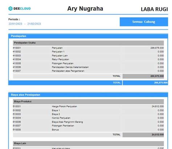Click the end date 21/02/2023
The width and height of the screenshot is (172, 149).
(34, 24)
